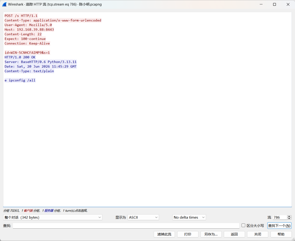
Task: Maximize the Wireshark stream window
Action: [x=275, y=4]
